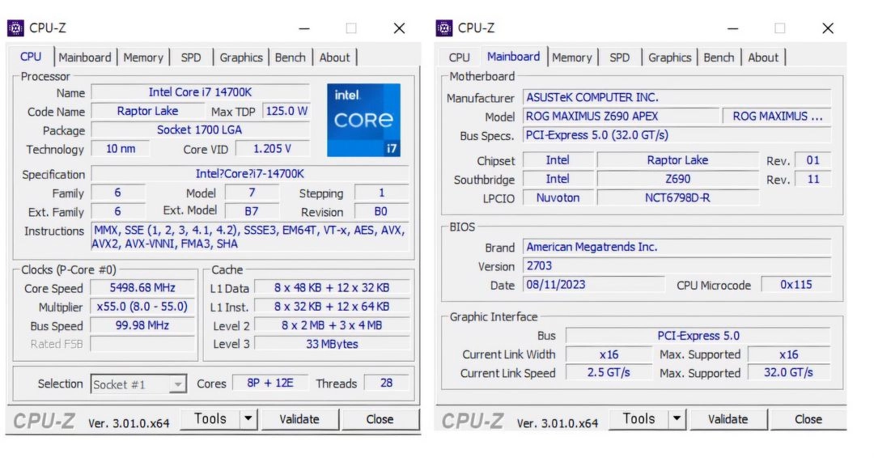Open Graphics tab in right CPU-Z window

click(x=669, y=57)
